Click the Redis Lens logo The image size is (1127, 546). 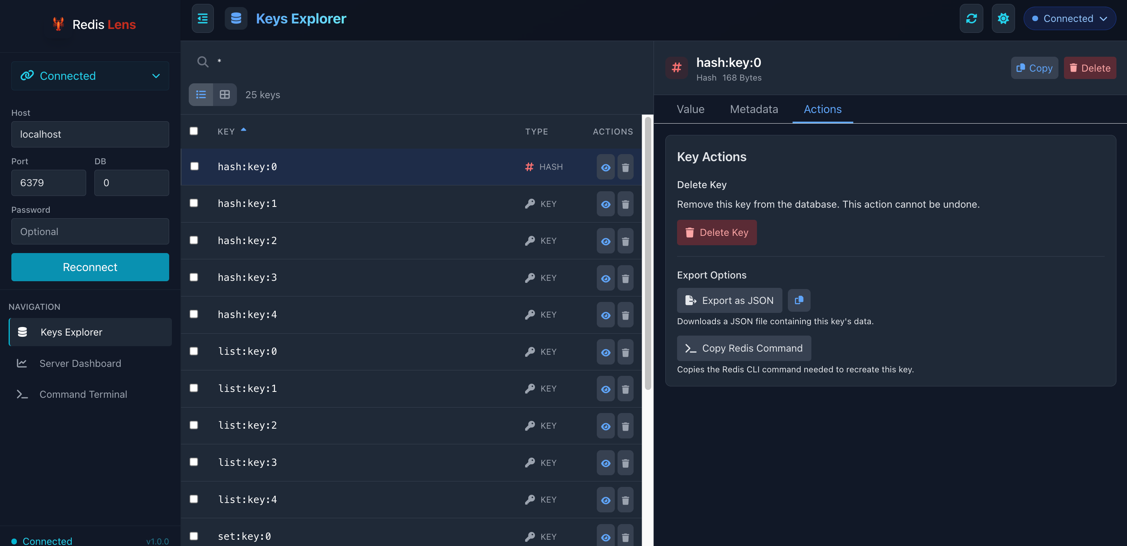(94, 24)
